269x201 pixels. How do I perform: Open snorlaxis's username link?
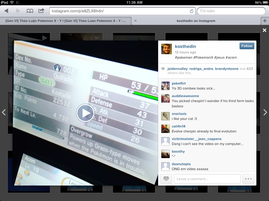click(x=179, y=114)
